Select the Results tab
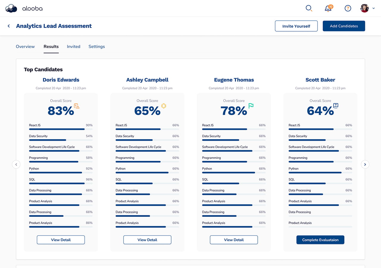 pyautogui.click(x=51, y=46)
